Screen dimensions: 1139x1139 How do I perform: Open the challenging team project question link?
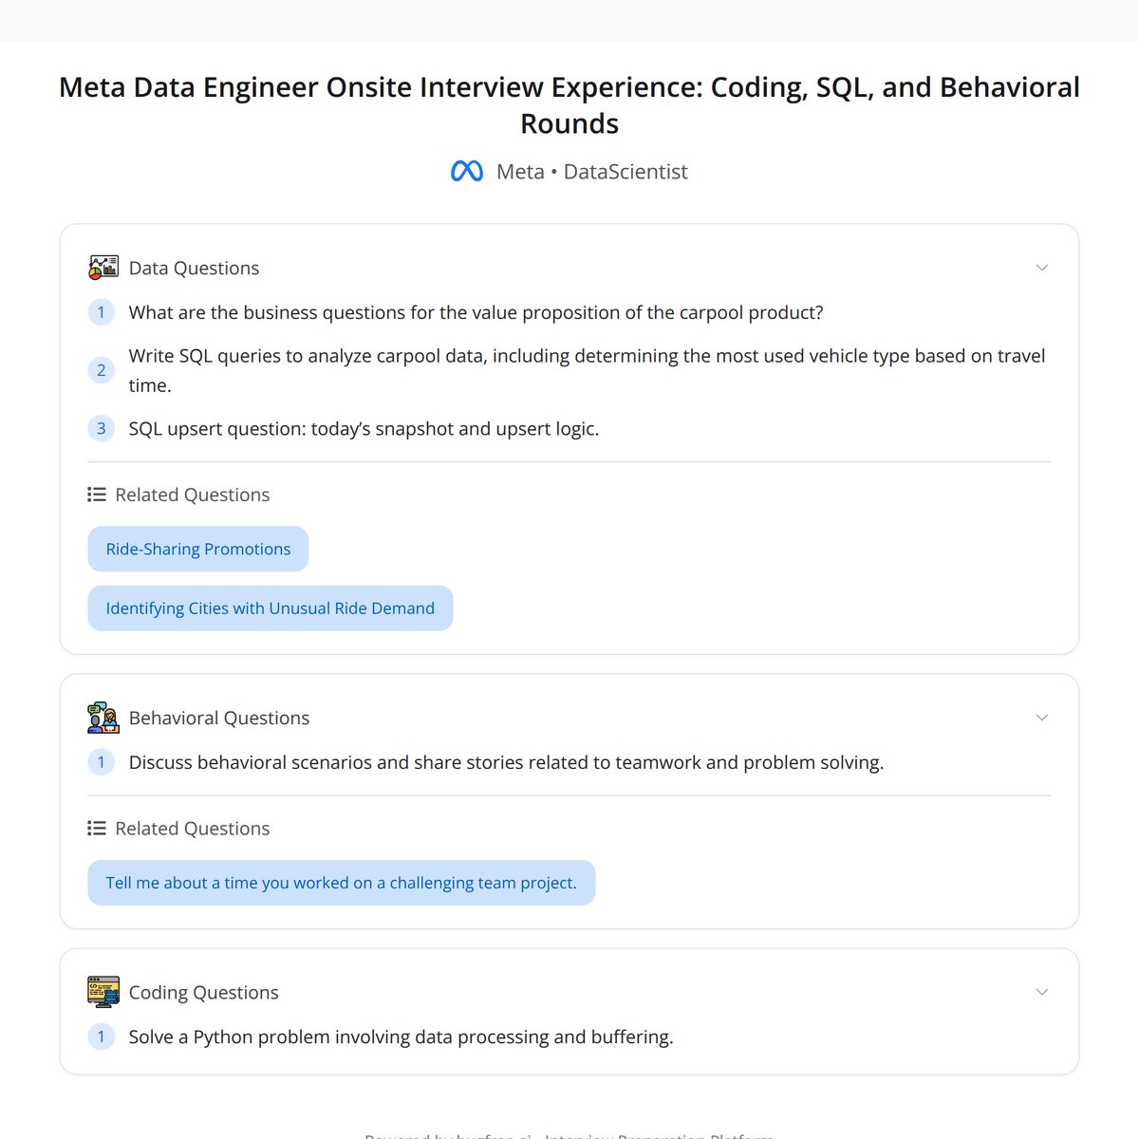pos(342,883)
